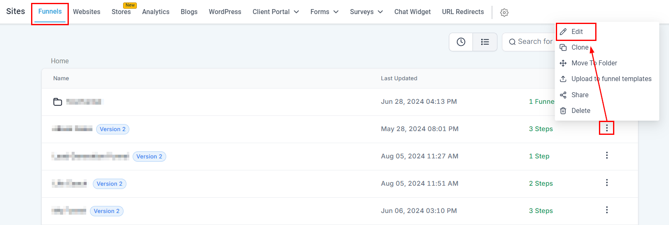Open the URL Redirects tab
The width and height of the screenshot is (669, 225).
pos(463,12)
